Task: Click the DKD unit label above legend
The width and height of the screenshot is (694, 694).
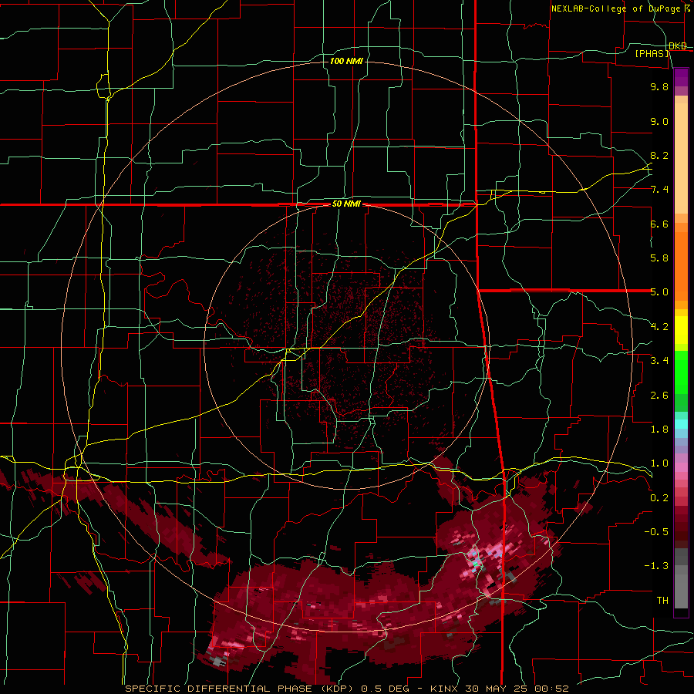Action: (678, 46)
